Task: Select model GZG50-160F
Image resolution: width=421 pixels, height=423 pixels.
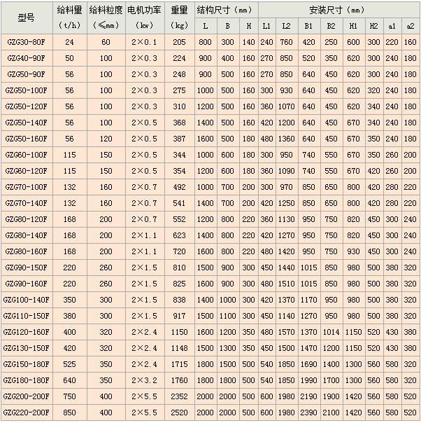Action: pos(27,139)
